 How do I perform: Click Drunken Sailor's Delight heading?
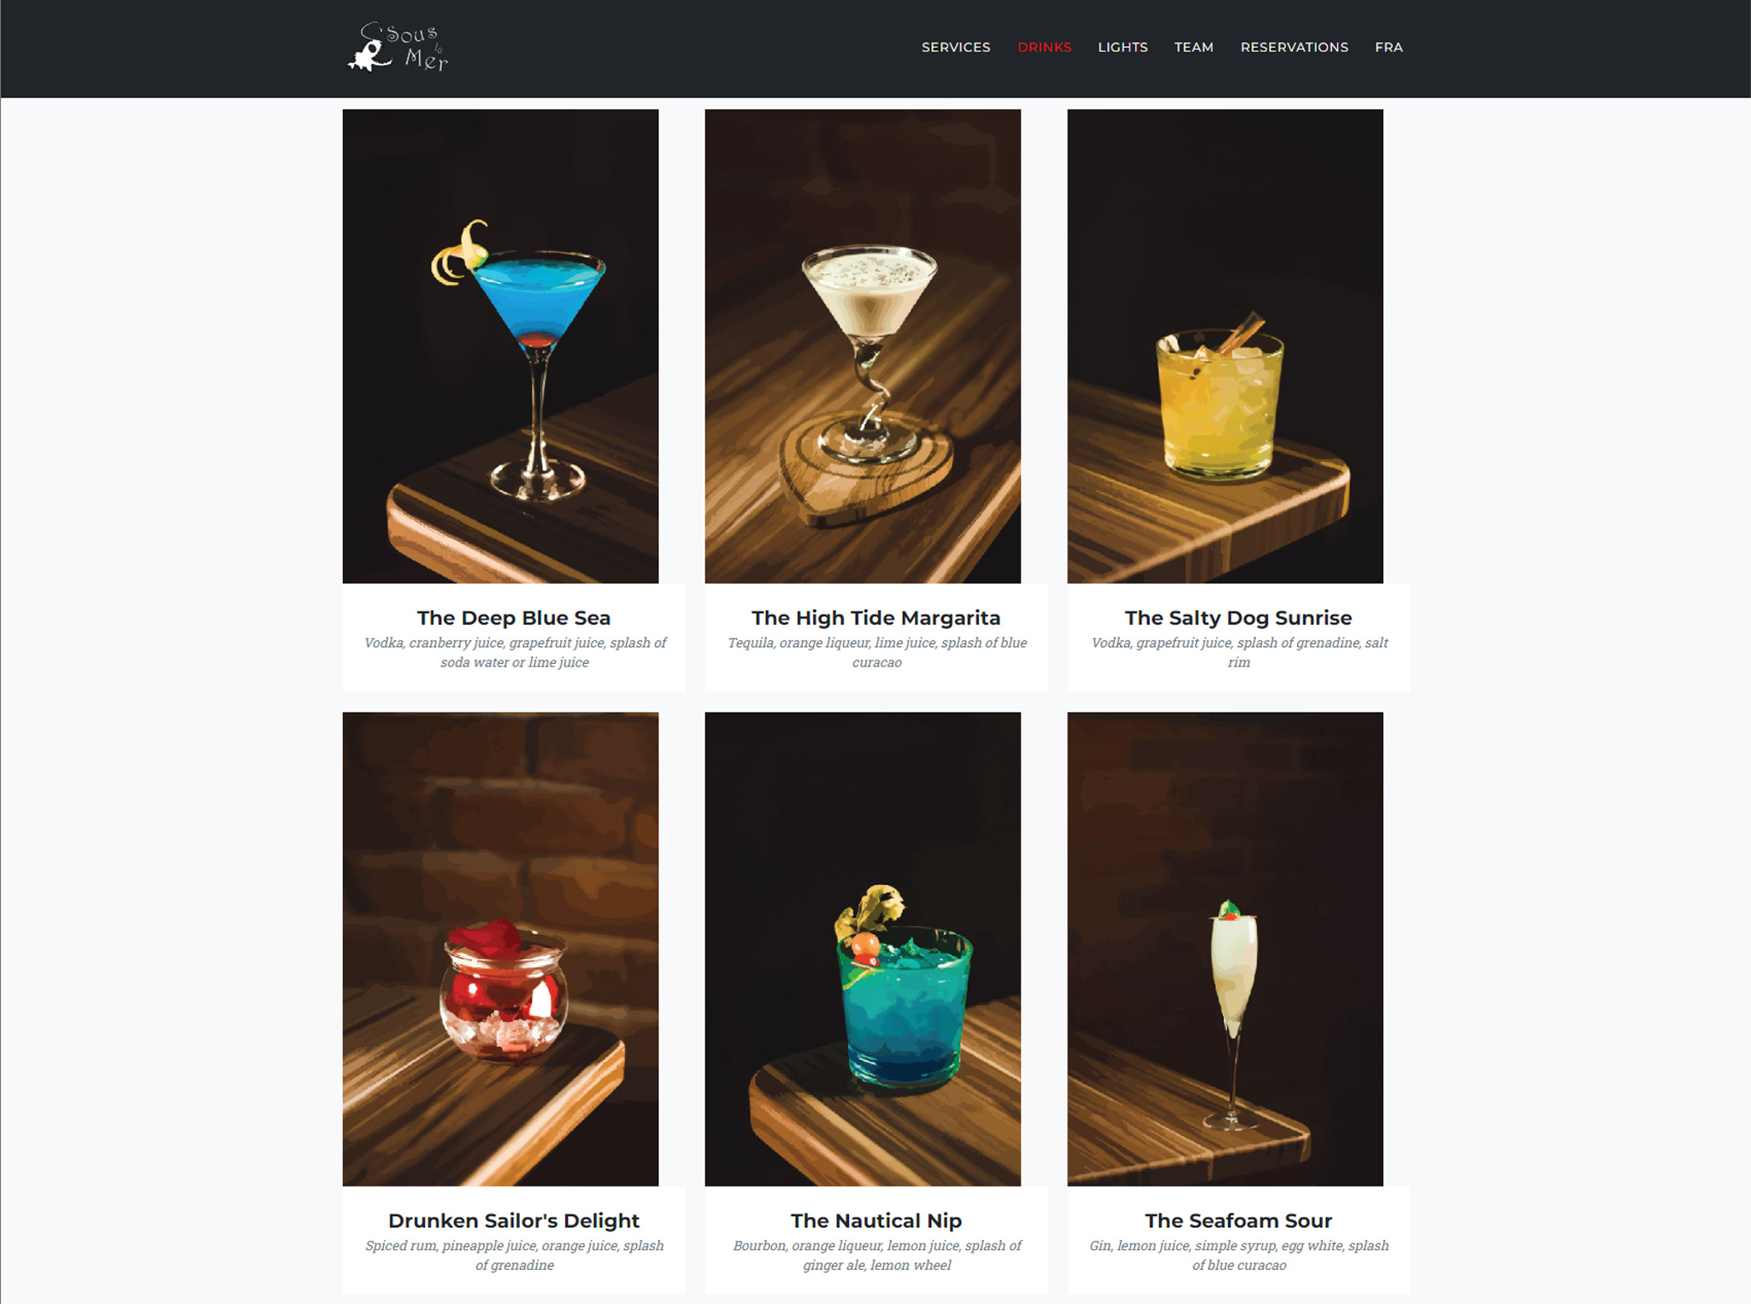[514, 1220]
